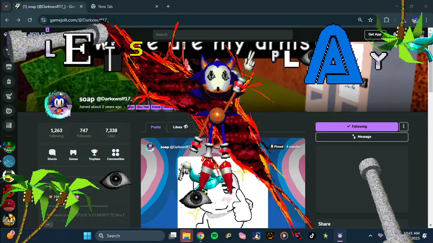This screenshot has height=243, width=433.
Task: Toggle the Following button for soap
Action: click(x=357, y=126)
